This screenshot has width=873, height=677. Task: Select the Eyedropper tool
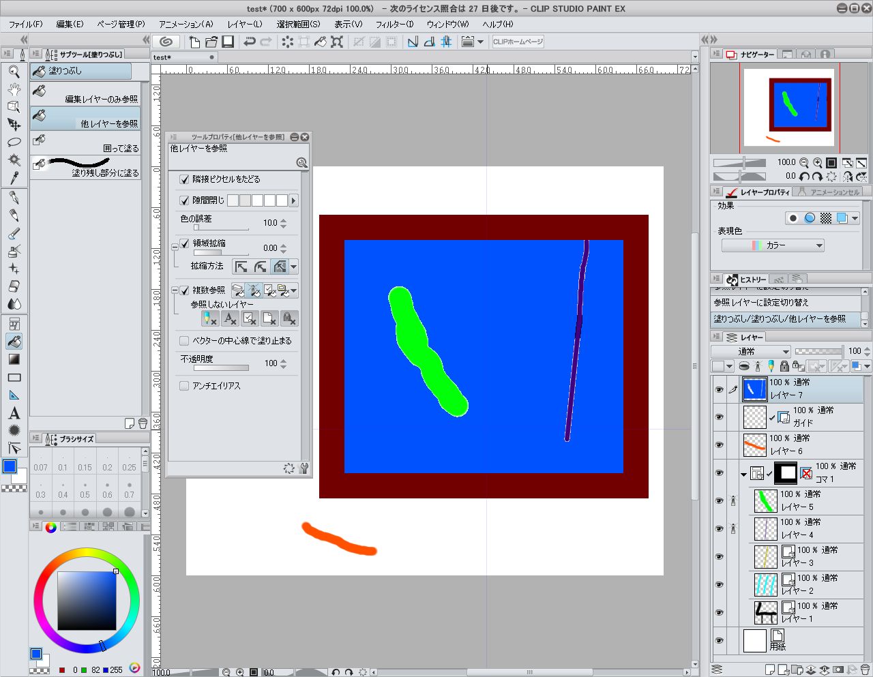pos(14,178)
